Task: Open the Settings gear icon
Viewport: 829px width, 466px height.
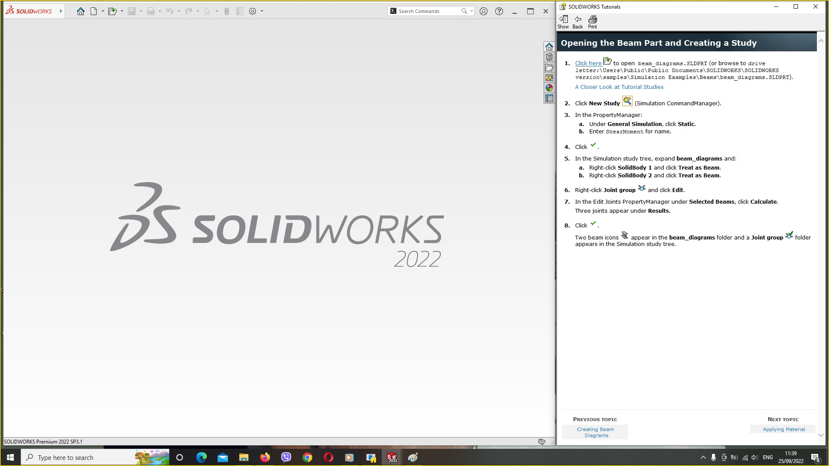Action: pyautogui.click(x=253, y=10)
